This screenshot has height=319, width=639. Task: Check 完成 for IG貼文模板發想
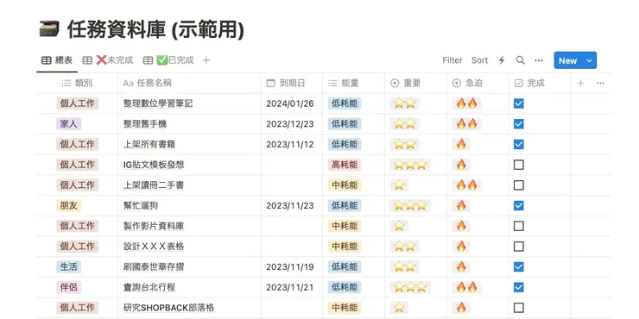coord(518,165)
